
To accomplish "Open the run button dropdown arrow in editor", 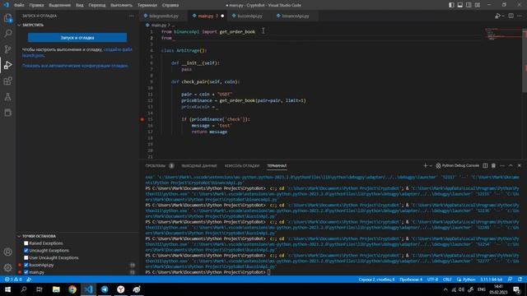I will (x=502, y=16).
